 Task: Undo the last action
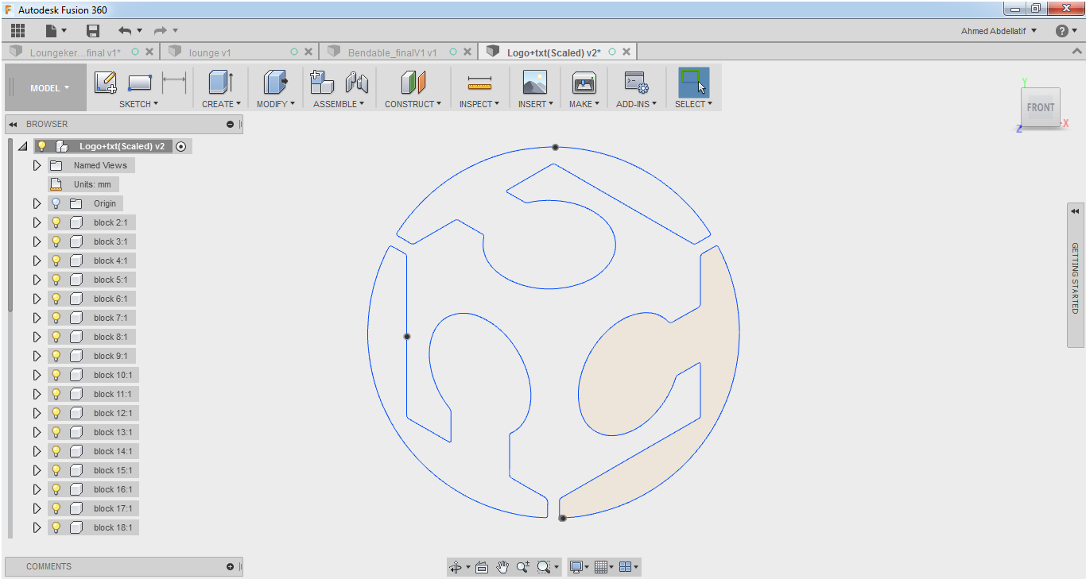click(125, 31)
